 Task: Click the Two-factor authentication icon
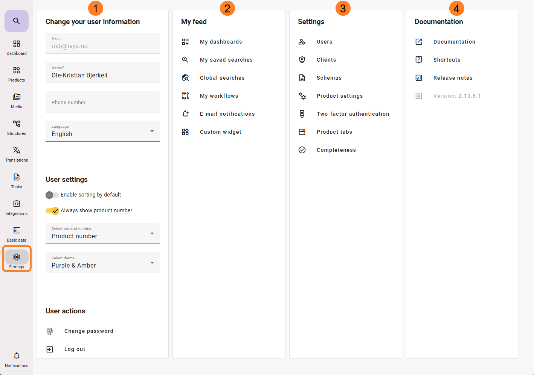click(302, 114)
